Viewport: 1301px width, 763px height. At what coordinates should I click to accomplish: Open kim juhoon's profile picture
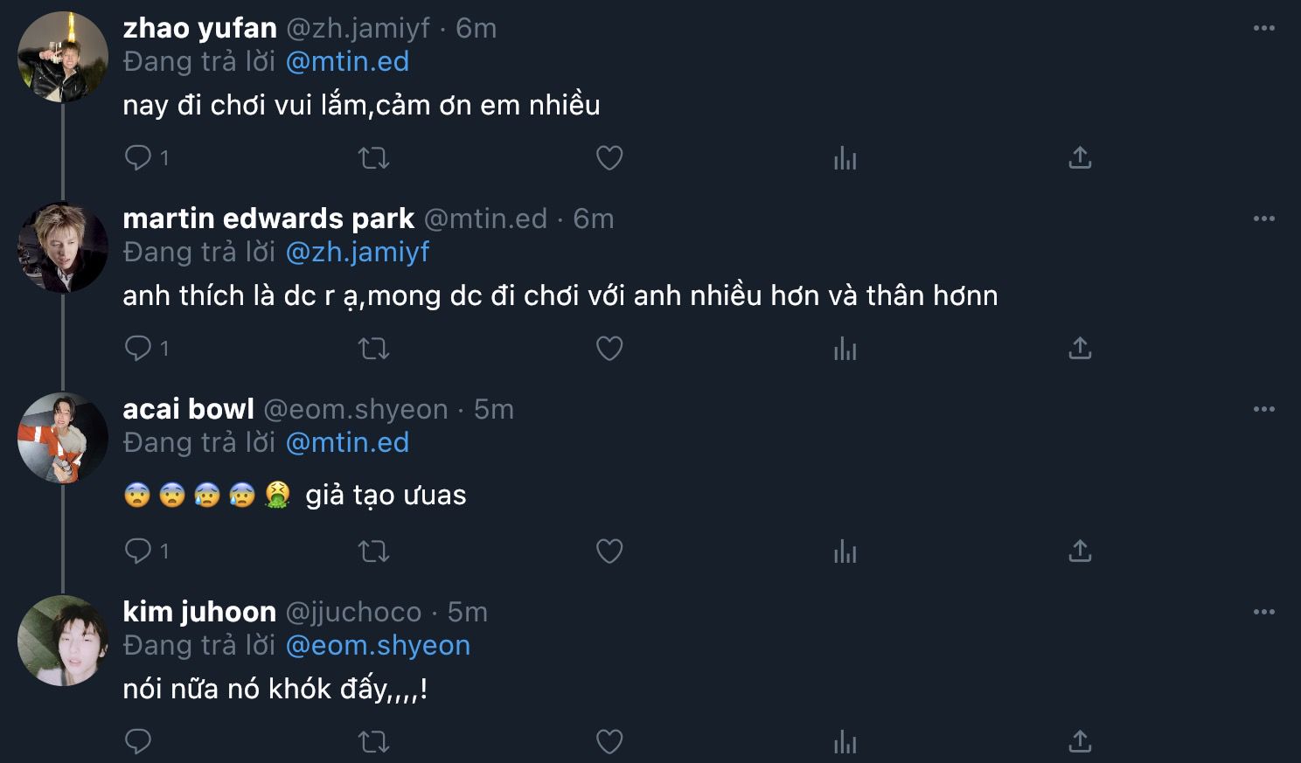tap(63, 641)
